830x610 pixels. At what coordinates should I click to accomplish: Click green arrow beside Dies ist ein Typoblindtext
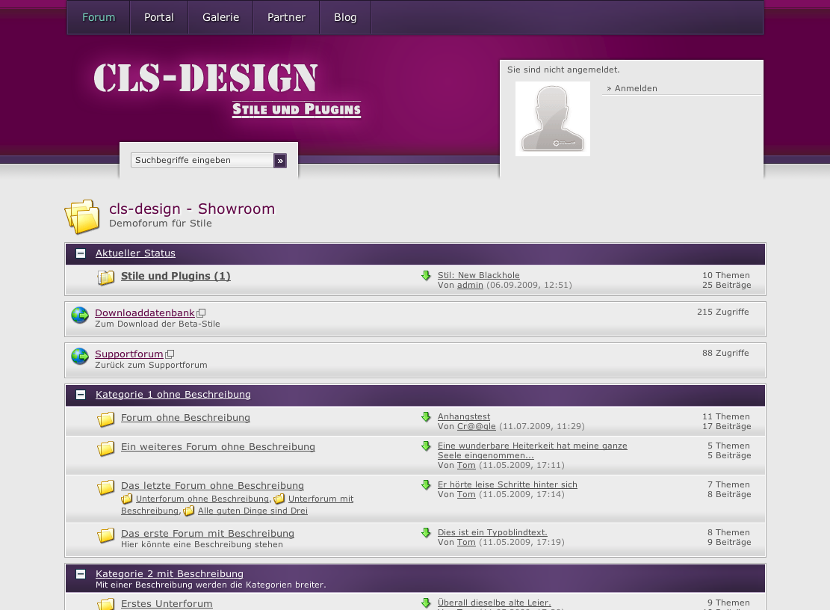pos(426,533)
